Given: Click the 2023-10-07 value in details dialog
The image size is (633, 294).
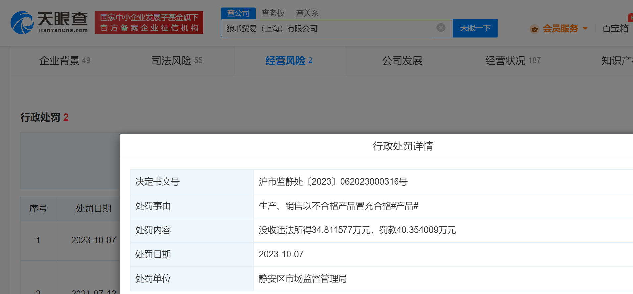Looking at the screenshot, I should tap(281, 254).
